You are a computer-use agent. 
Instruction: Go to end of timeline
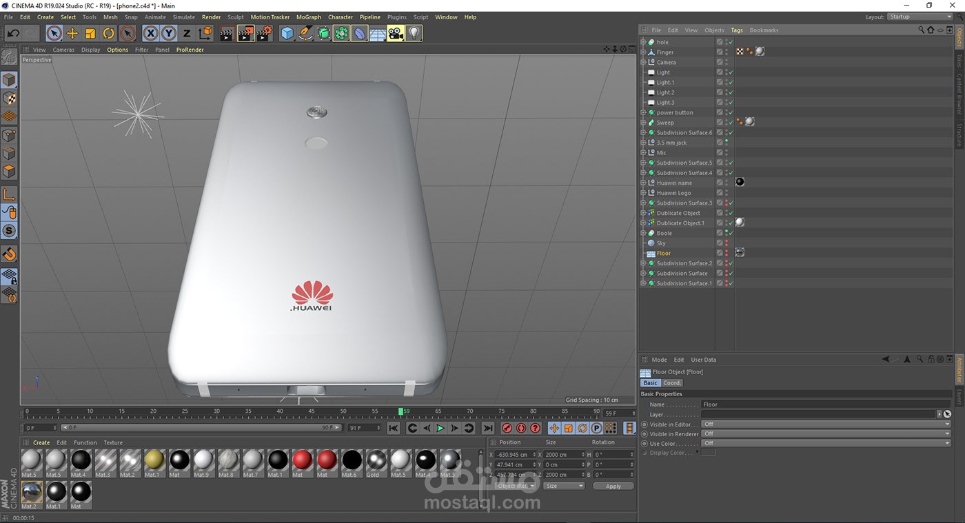pyautogui.click(x=488, y=429)
